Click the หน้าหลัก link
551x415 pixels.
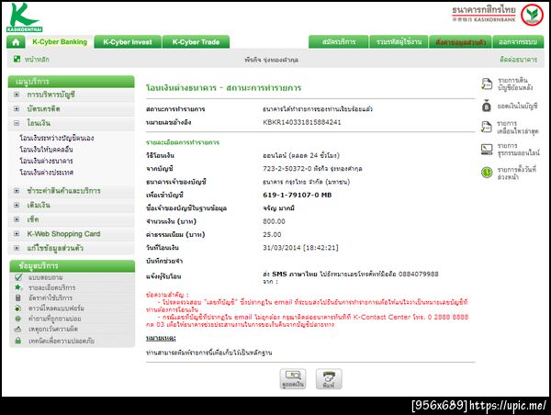tap(37, 60)
